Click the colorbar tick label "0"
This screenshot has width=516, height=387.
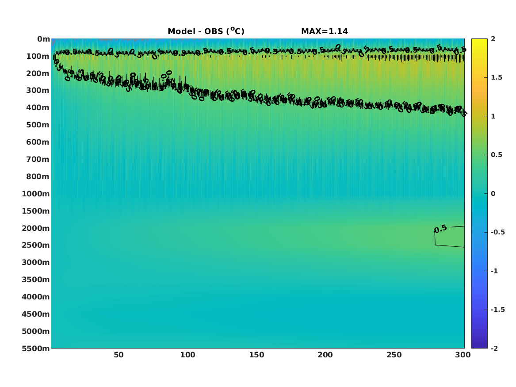click(x=493, y=194)
